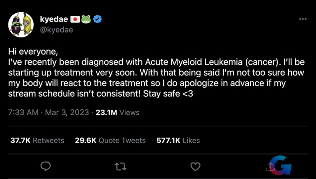Click the Japan flag emoji in name
Viewport: 316px width, 179px height.
tap(75, 19)
